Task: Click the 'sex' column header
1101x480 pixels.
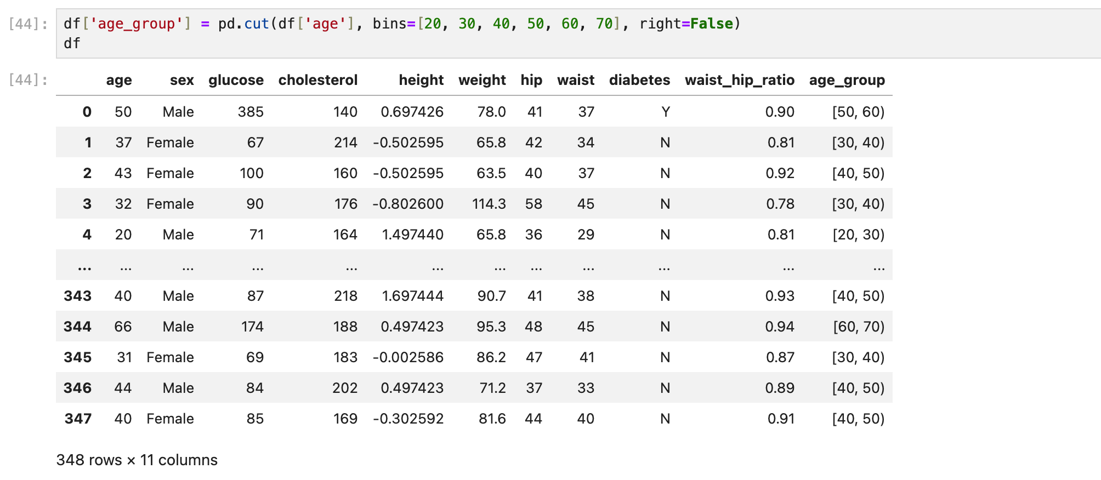Action: (x=182, y=80)
